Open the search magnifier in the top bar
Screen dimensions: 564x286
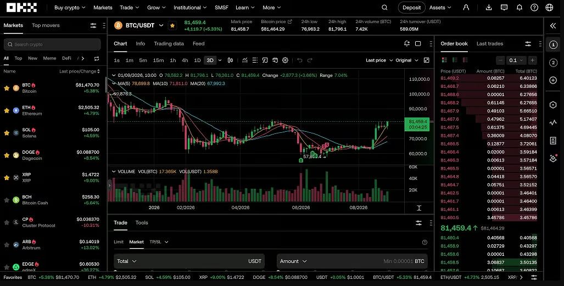click(x=384, y=8)
